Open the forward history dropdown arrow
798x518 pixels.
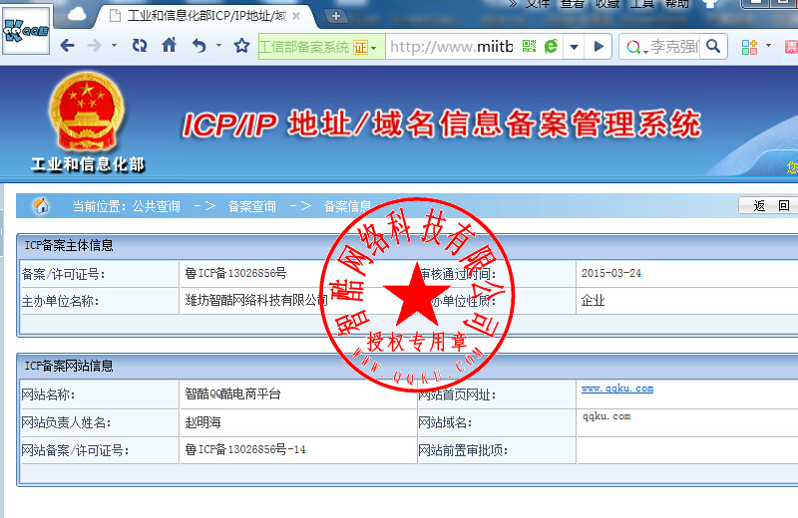pos(114,46)
